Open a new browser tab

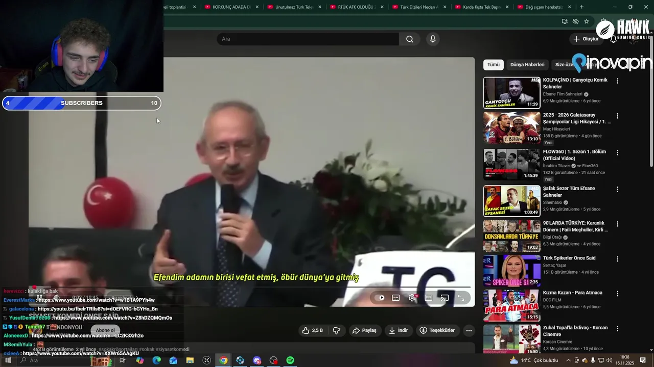point(581,7)
